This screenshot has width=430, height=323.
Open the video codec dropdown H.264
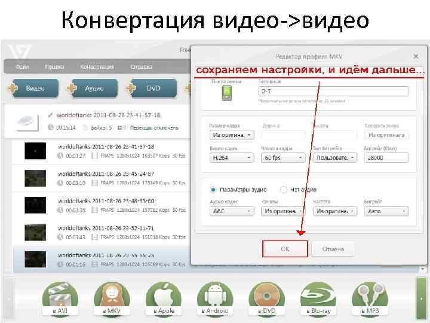tap(232, 158)
